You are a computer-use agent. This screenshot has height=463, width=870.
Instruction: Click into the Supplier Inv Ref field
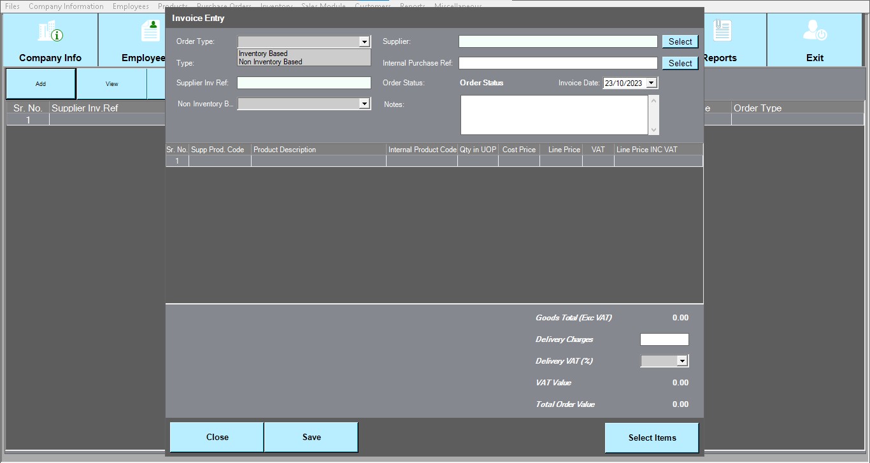[304, 83]
